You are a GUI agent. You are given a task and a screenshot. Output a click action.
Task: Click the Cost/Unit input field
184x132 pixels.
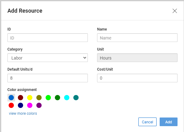(x=137, y=78)
